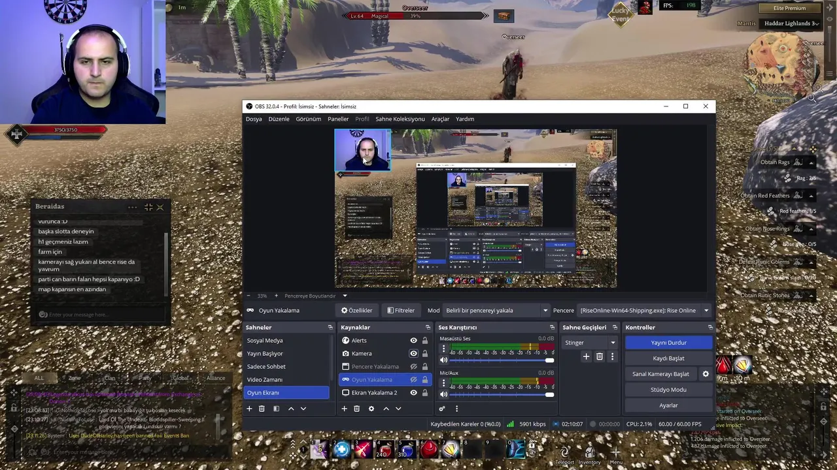837x470 pixels.
Task: Open Özellikler source properties button
Action: [x=356, y=311]
